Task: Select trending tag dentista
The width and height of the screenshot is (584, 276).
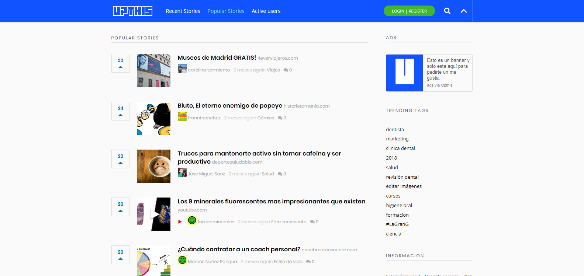Action: pos(395,129)
